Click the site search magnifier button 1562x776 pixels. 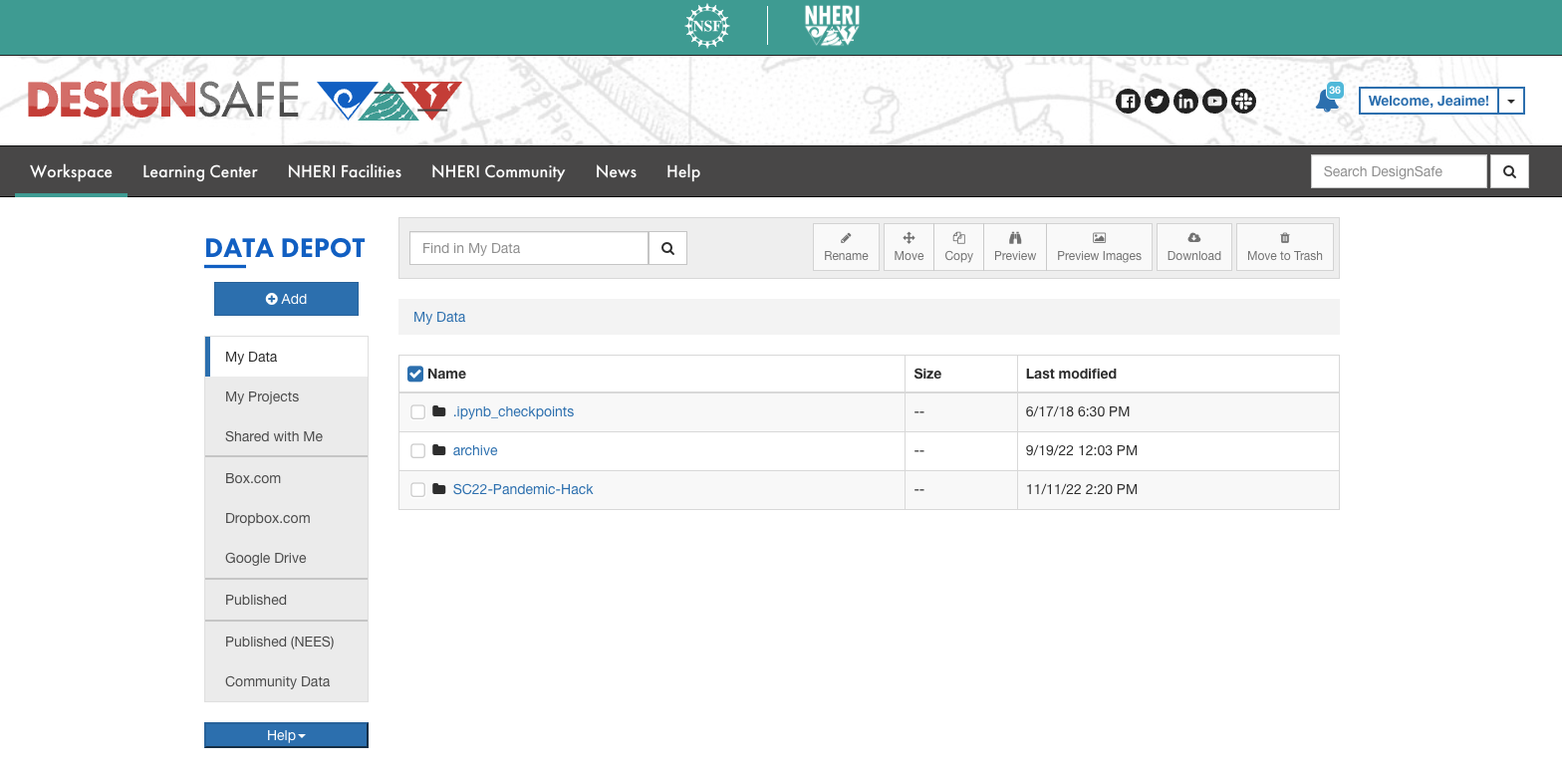pos(1509,171)
